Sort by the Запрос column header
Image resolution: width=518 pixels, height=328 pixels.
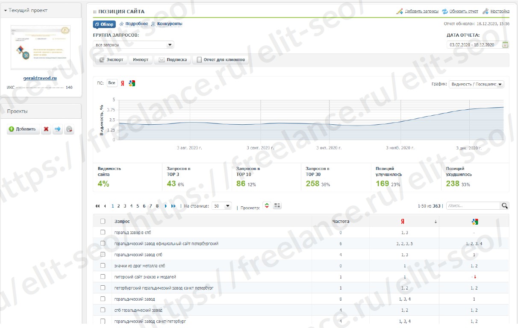point(122,221)
